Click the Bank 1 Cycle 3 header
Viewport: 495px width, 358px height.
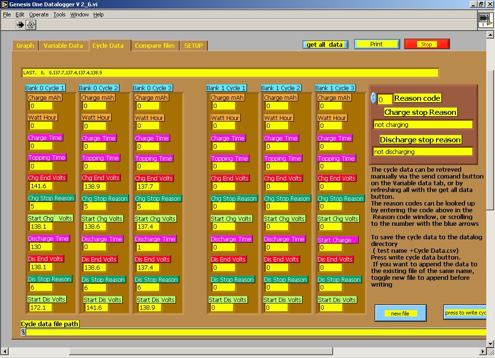pos(335,88)
